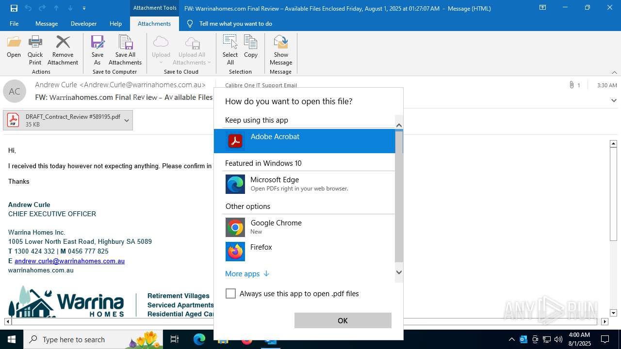The height and width of the screenshot is (349, 621).
Task: Click the Redo arrow in title bar
Action: [x=42, y=8]
